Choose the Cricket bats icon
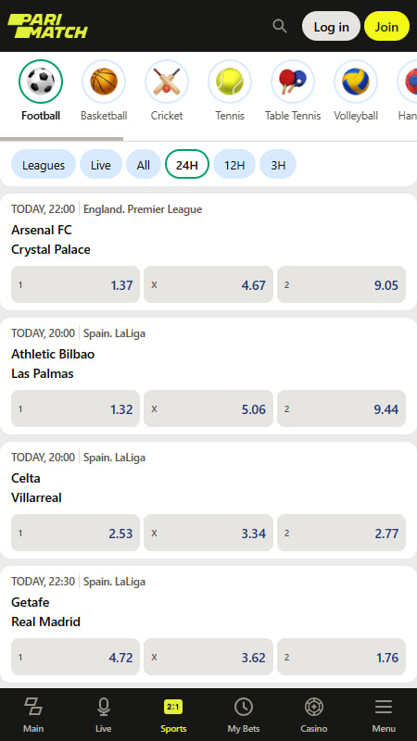Viewport: 417px width, 741px height. coord(167,82)
